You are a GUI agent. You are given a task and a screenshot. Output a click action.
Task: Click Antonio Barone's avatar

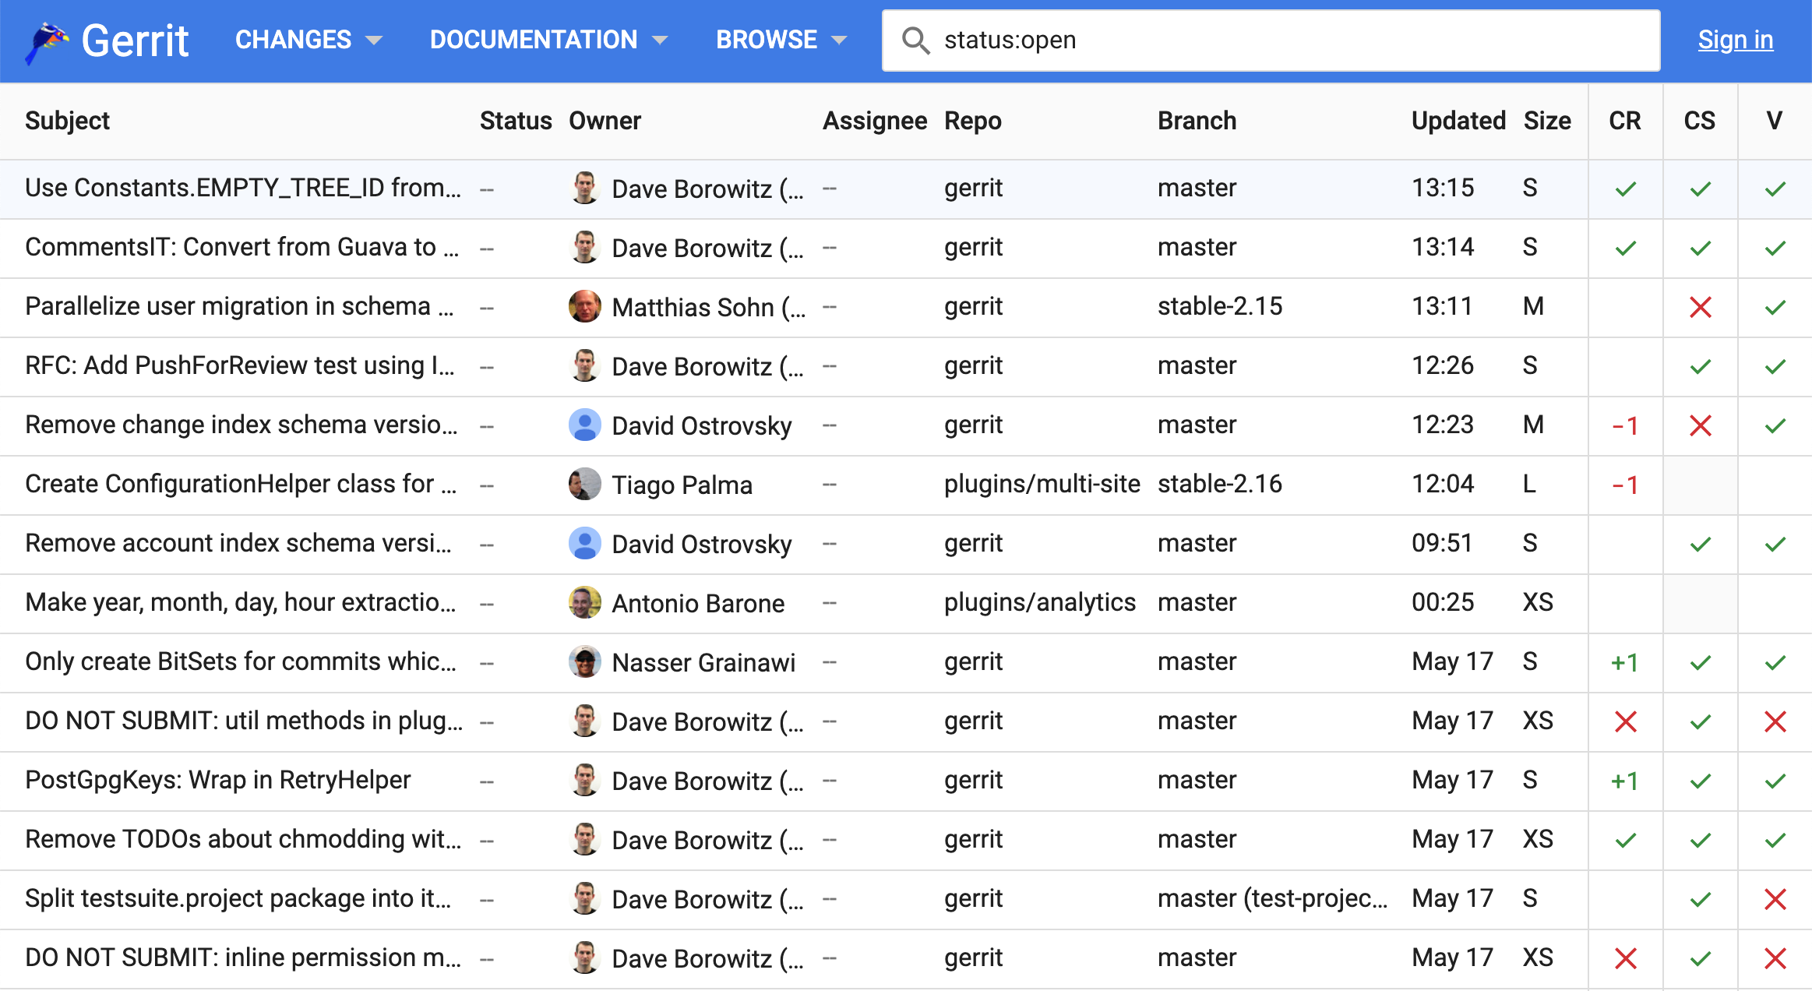click(x=584, y=602)
